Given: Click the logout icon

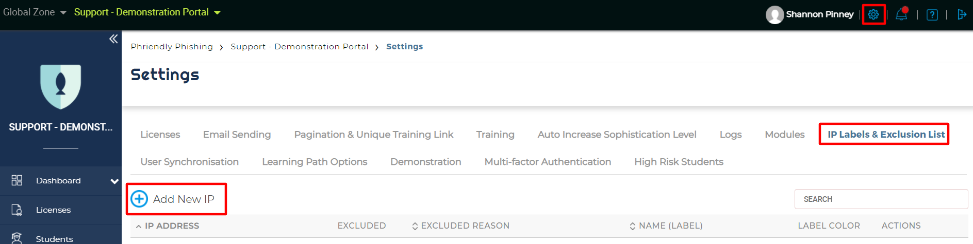Looking at the screenshot, I should [961, 14].
